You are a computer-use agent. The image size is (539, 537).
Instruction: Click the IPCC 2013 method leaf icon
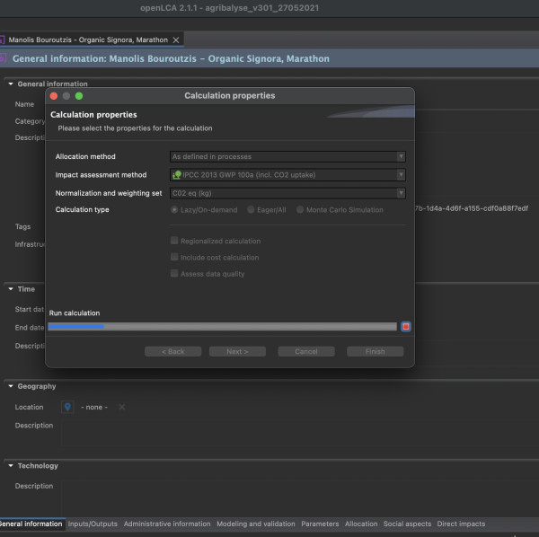pyautogui.click(x=177, y=174)
